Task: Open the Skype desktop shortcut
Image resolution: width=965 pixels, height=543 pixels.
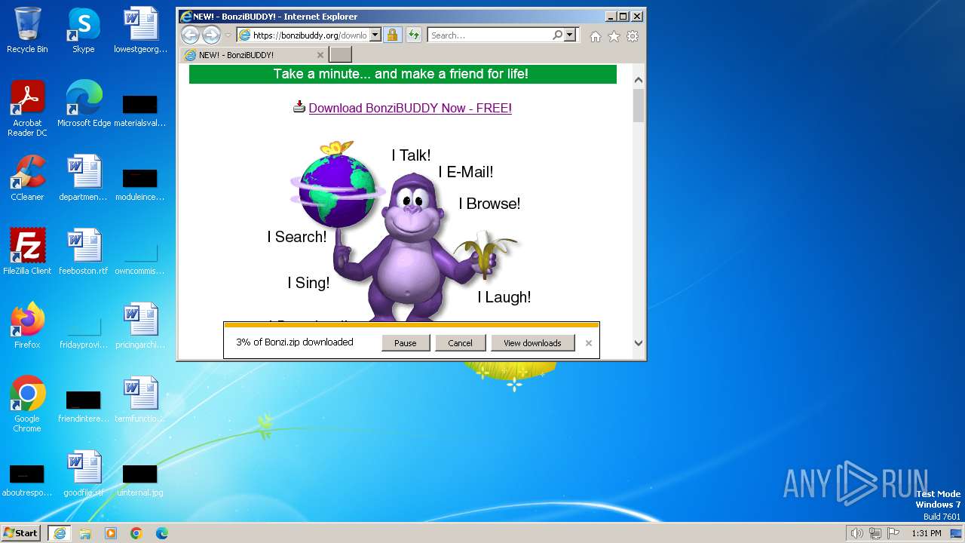Action: [83, 30]
